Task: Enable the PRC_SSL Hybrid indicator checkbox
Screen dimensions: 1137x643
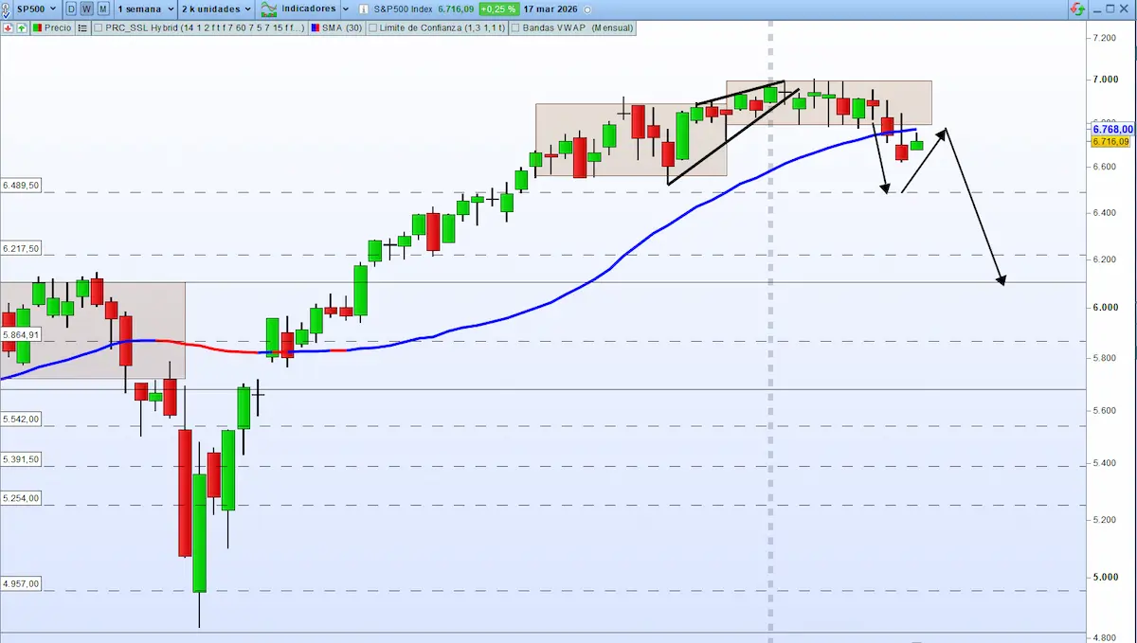Action: click(x=99, y=28)
